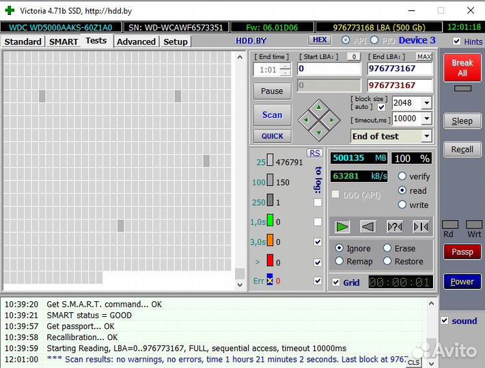Select the Erase radio option

coord(387,248)
